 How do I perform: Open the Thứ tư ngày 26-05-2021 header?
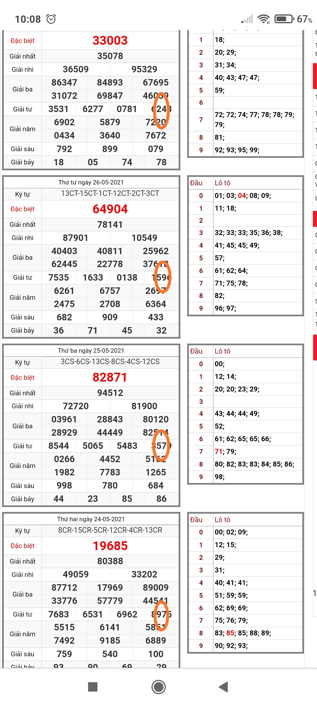tap(91, 182)
